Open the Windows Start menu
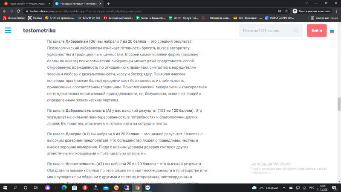Viewport: 341px width, 192px height. (5, 188)
